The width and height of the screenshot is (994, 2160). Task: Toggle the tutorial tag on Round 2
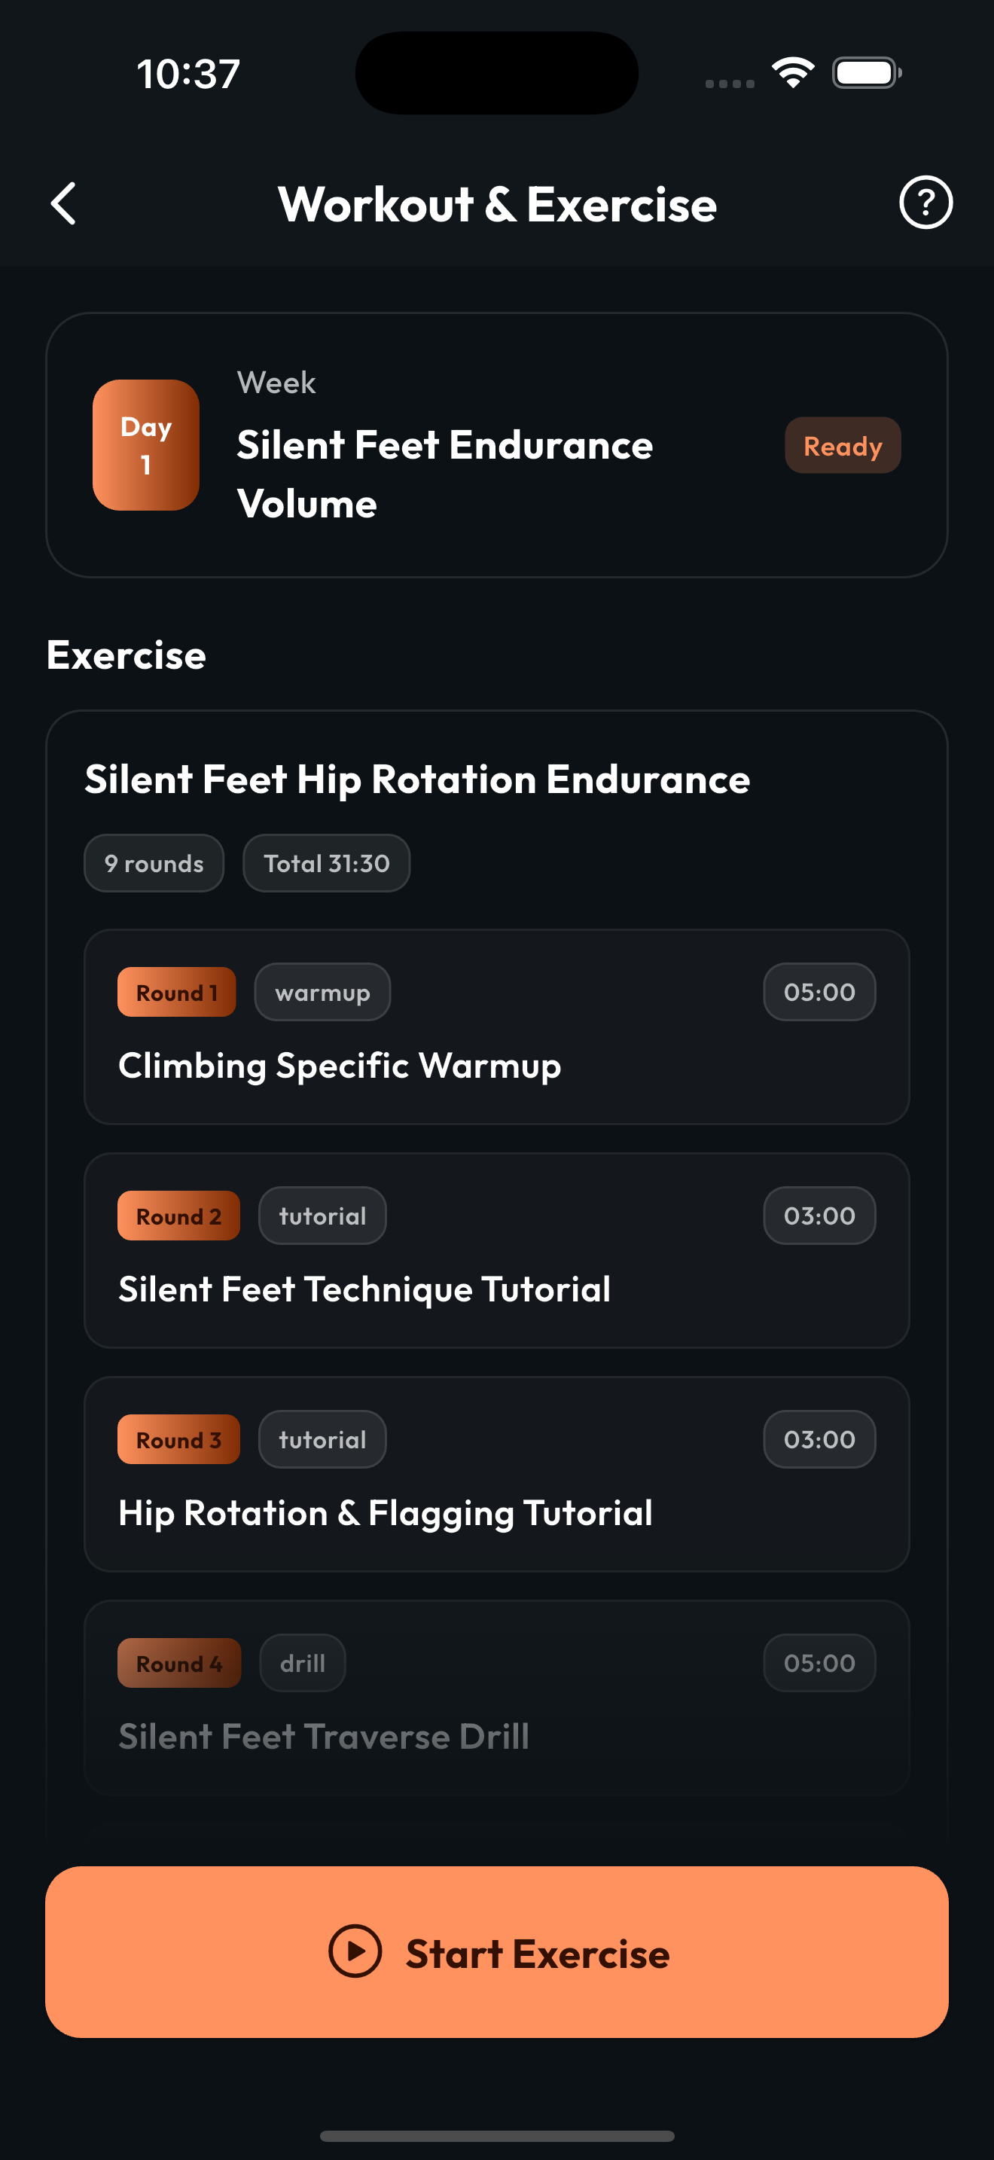pos(322,1215)
